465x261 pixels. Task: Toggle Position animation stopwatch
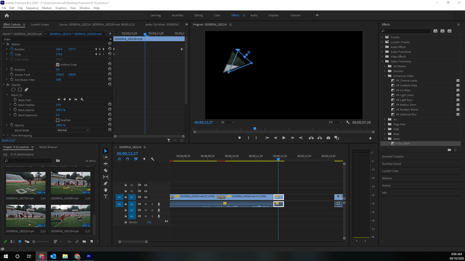12,49
